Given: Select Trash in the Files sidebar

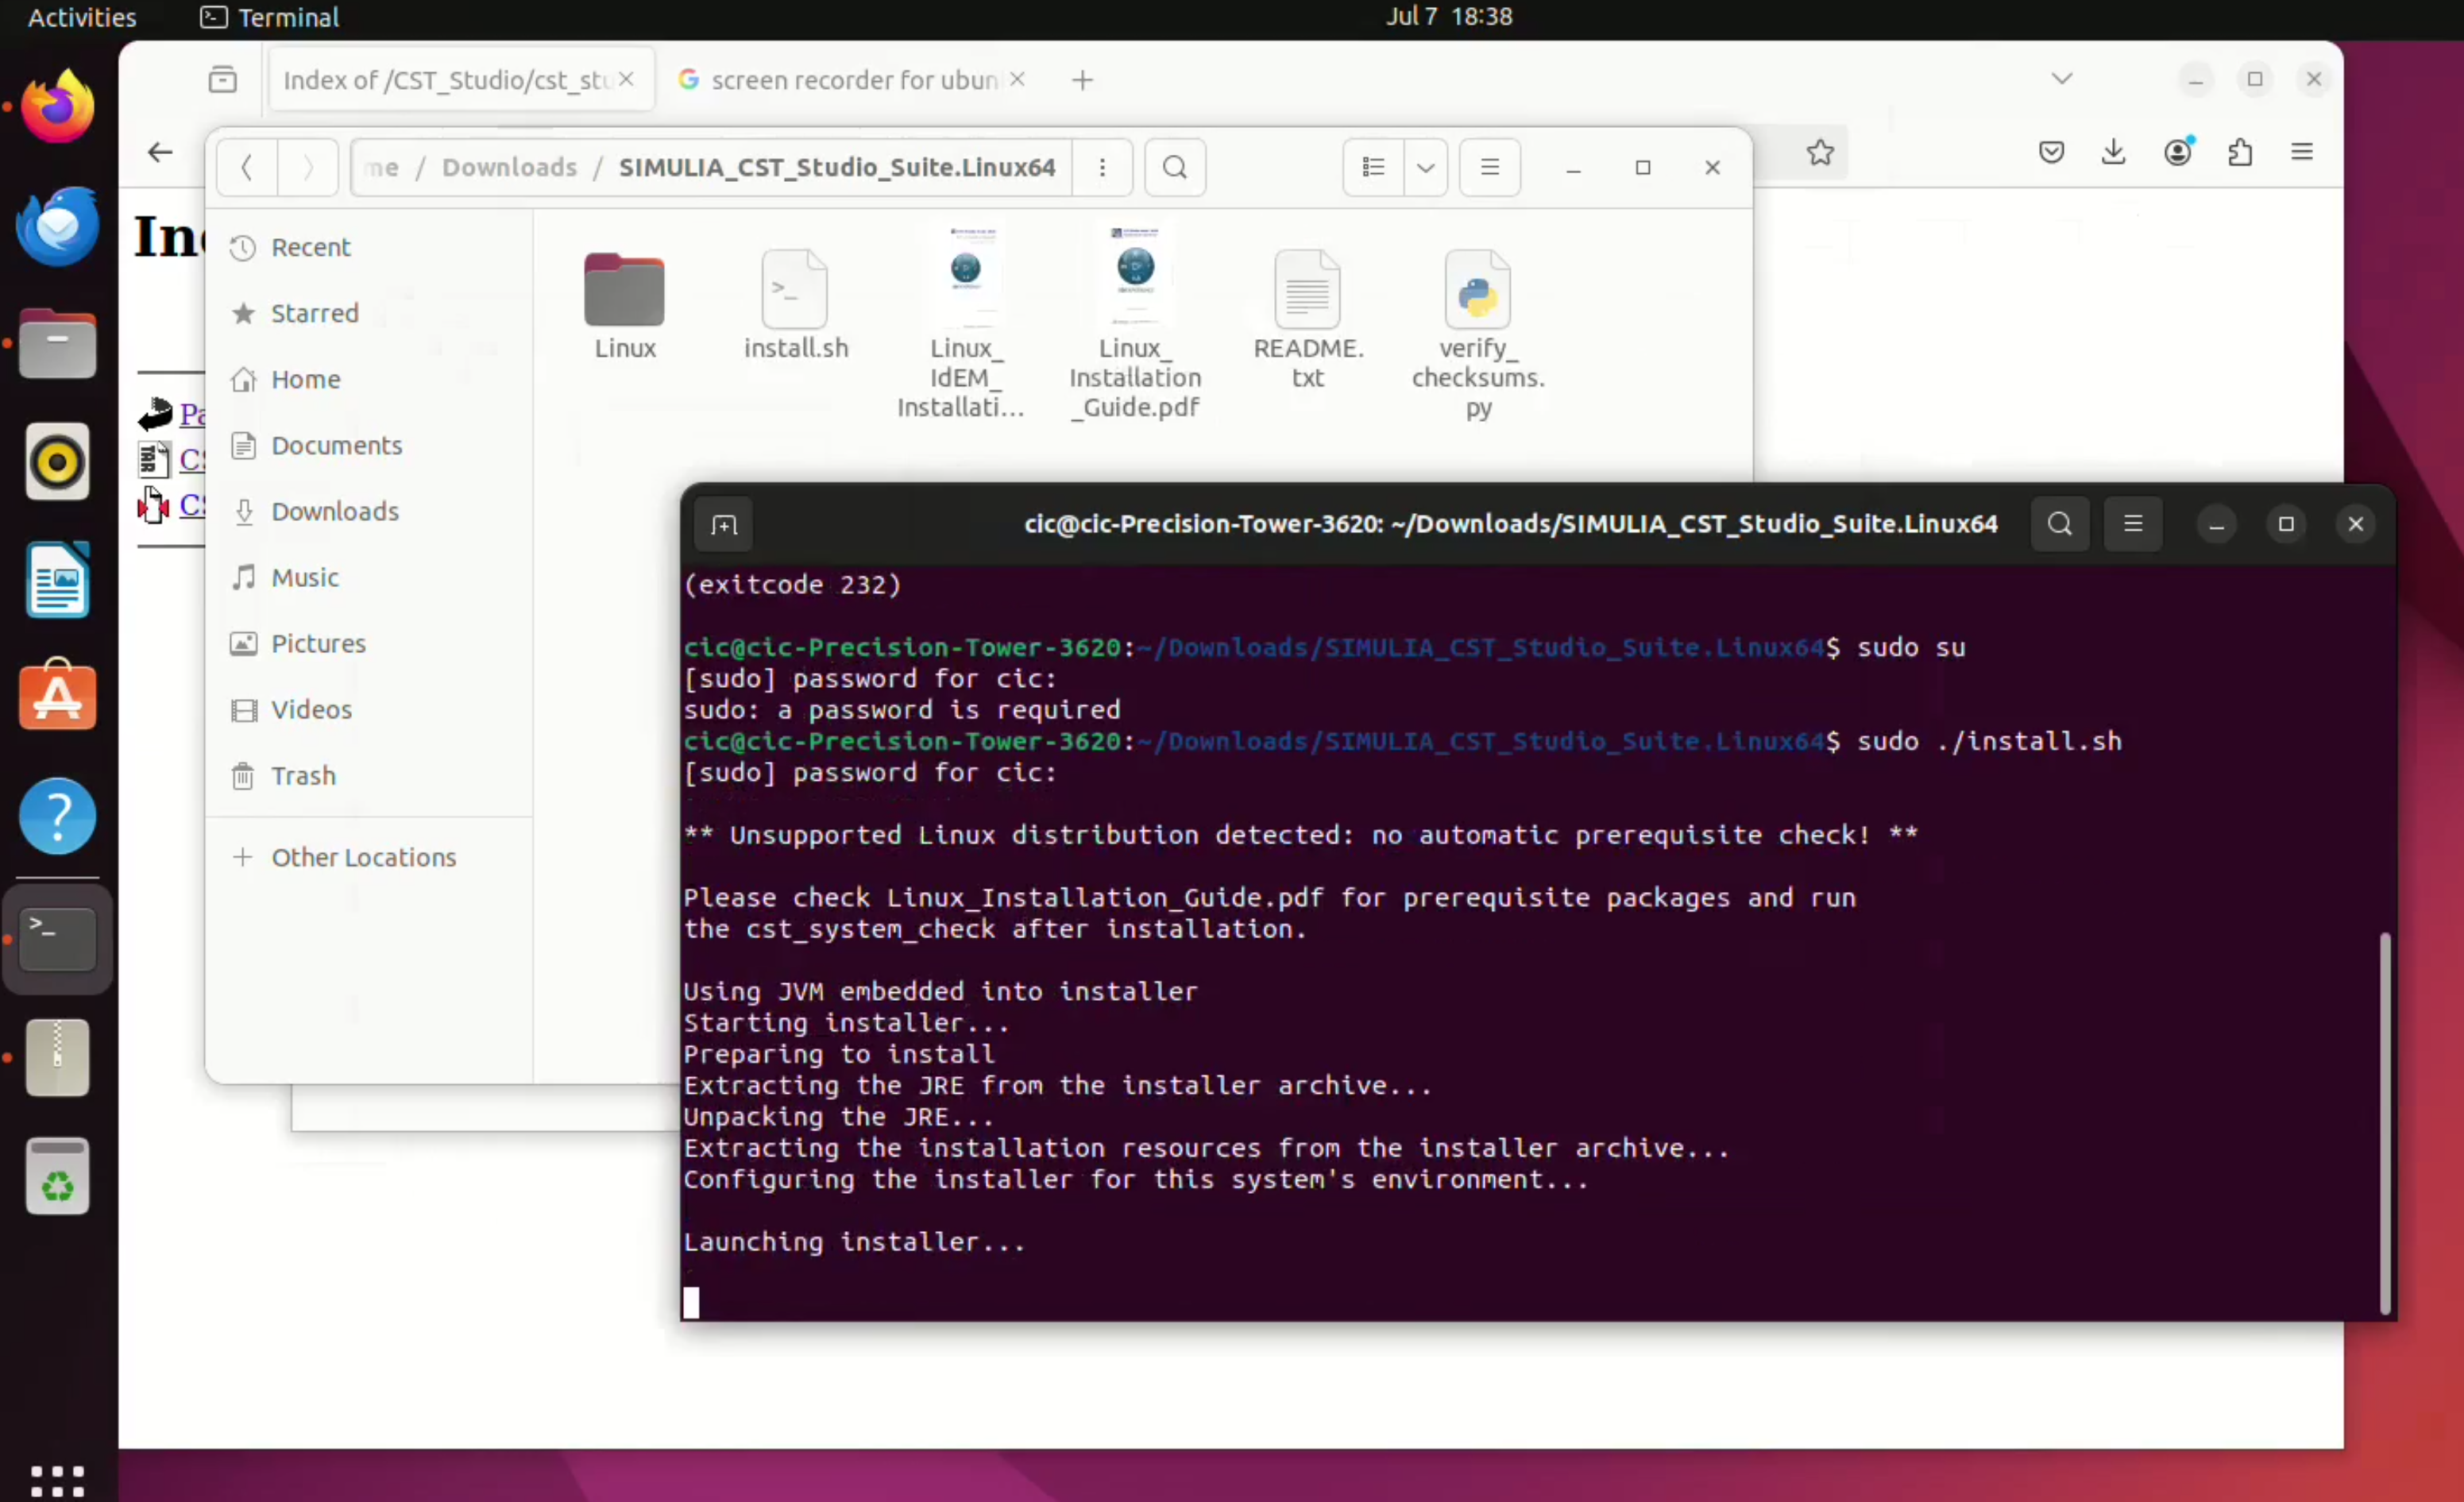Looking at the screenshot, I should click(x=369, y=775).
